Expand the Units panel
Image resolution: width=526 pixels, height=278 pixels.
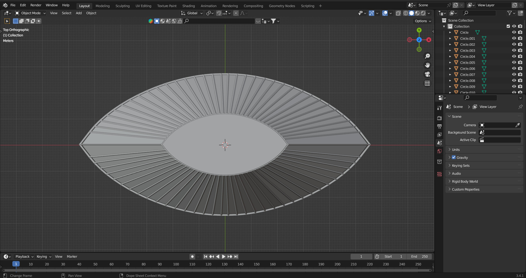click(x=456, y=150)
